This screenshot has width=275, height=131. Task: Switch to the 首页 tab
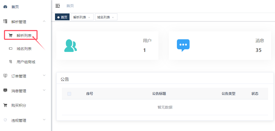pyautogui.click(x=62, y=17)
